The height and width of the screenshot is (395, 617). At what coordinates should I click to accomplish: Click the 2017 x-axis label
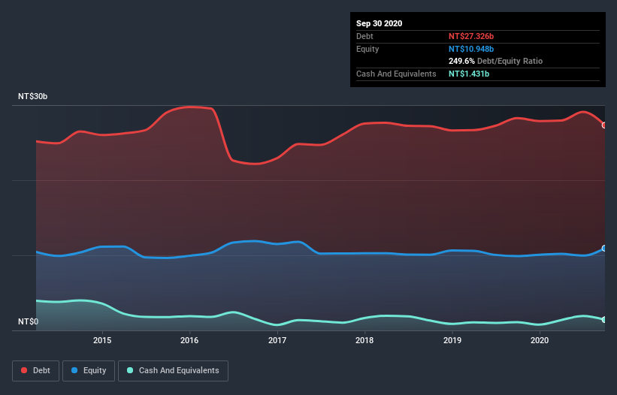(277, 340)
